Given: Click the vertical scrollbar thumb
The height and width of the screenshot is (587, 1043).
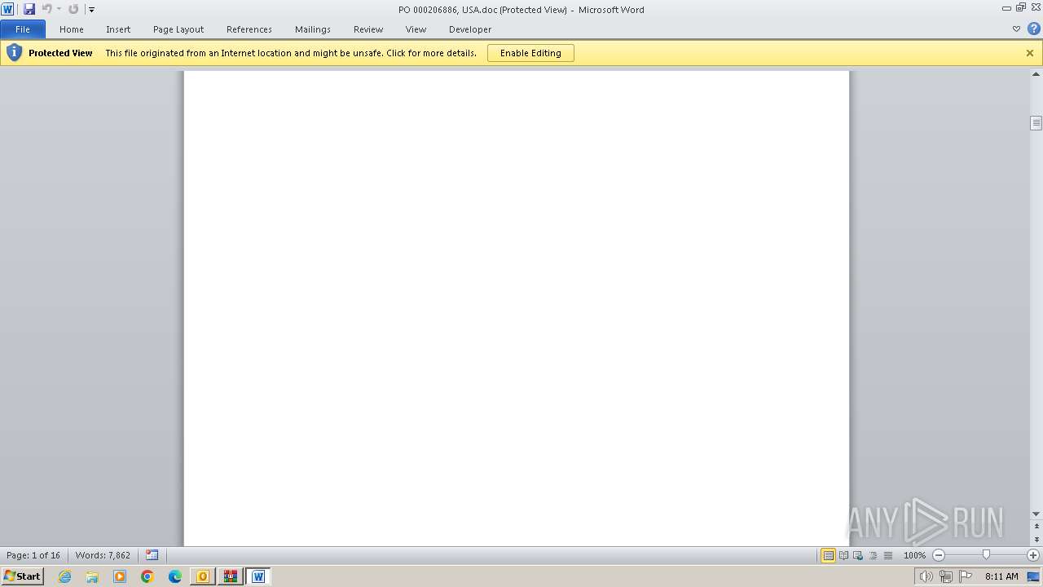Looking at the screenshot, I should point(1036,123).
